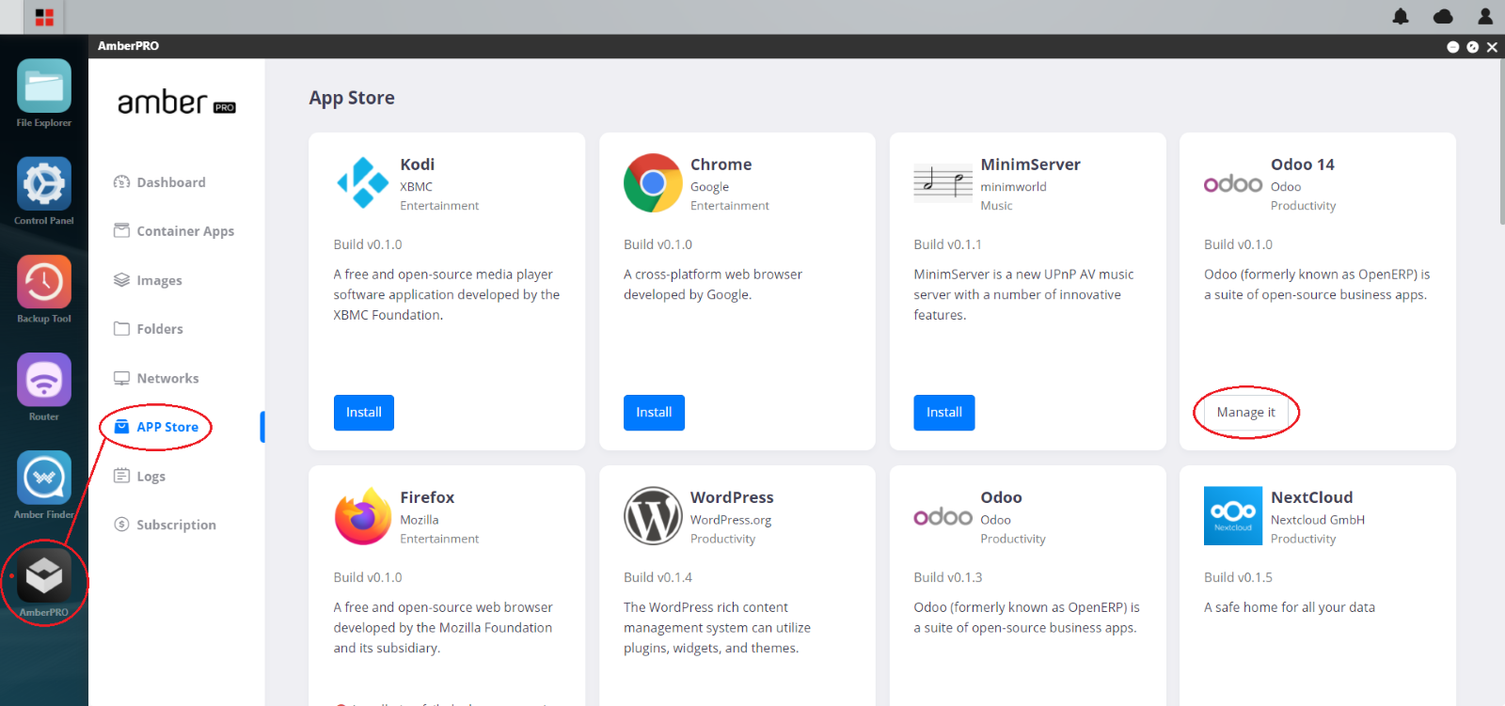Install the Chrome app
Image resolution: width=1505 pixels, height=706 pixels.
point(654,413)
